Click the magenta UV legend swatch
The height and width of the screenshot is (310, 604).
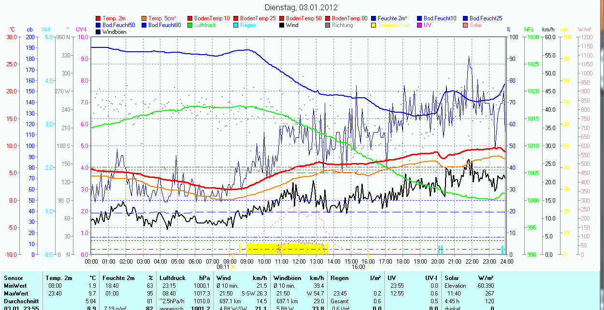point(420,25)
